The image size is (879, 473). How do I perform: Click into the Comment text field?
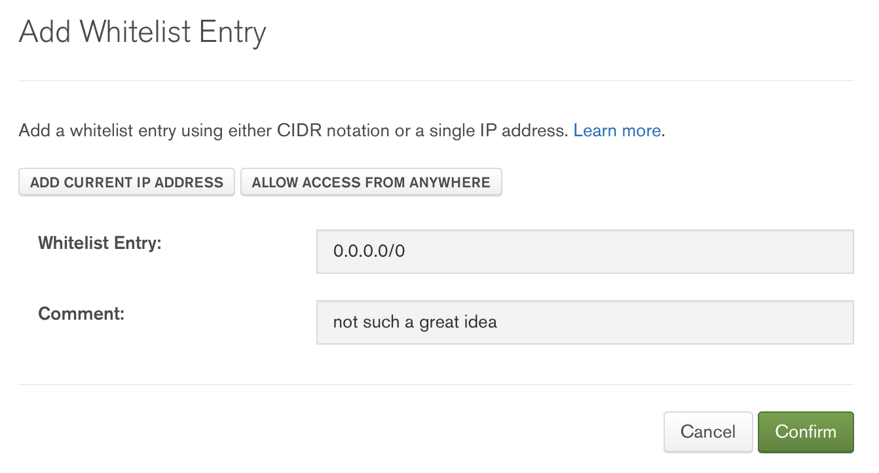pos(584,322)
